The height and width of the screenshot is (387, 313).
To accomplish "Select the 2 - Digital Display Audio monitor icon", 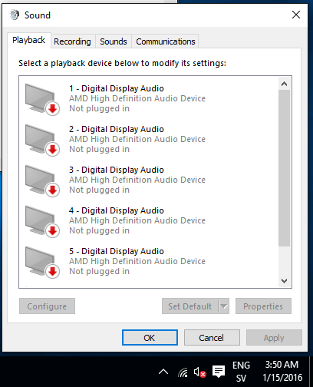I will click(42, 140).
